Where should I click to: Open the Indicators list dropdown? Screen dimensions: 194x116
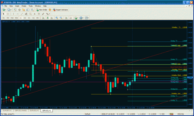[x=76, y=18]
